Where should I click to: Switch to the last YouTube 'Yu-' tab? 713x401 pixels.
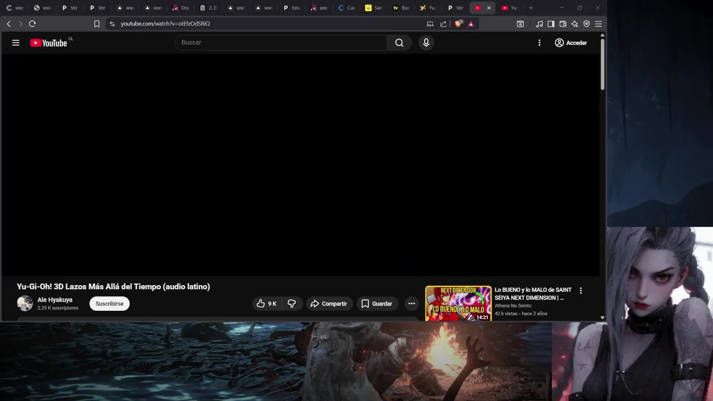point(510,8)
